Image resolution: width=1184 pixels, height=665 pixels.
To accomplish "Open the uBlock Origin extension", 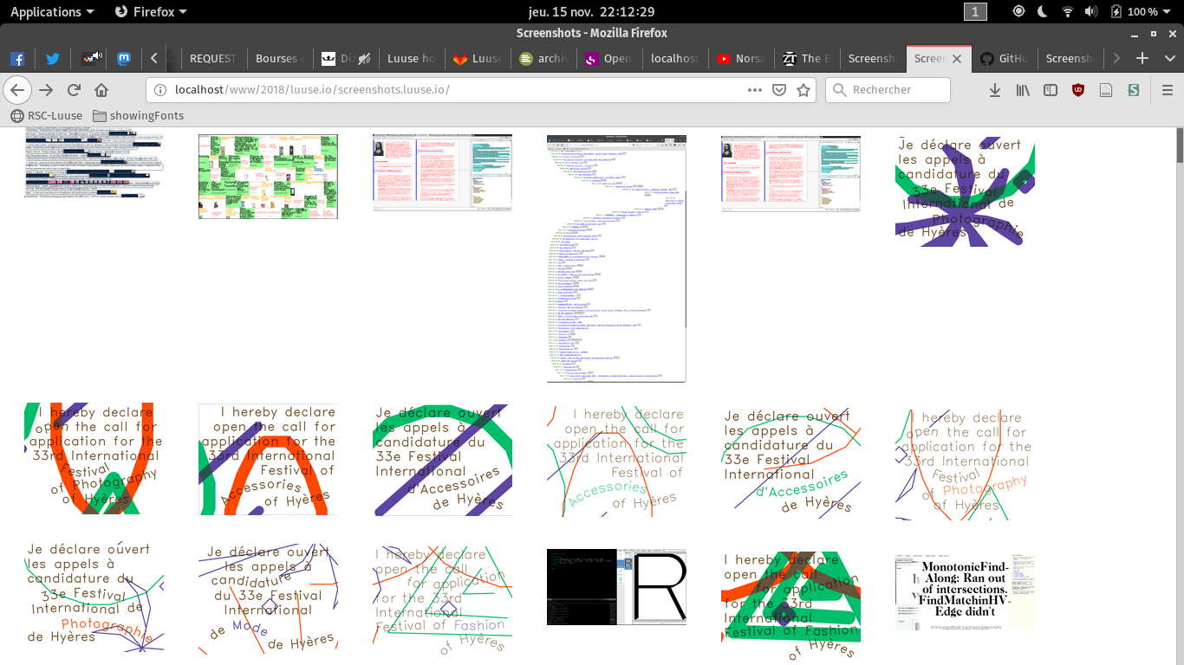I will (1078, 90).
